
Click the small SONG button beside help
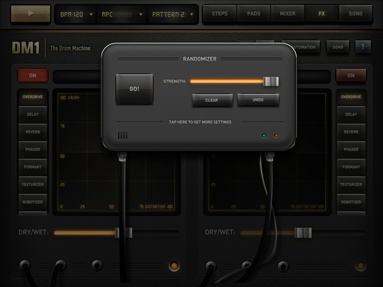coord(338,47)
